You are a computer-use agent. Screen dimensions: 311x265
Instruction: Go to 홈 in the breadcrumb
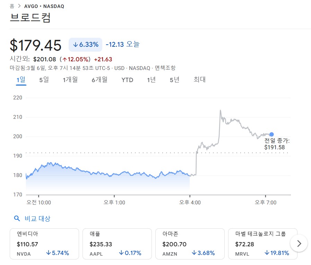[12, 6]
